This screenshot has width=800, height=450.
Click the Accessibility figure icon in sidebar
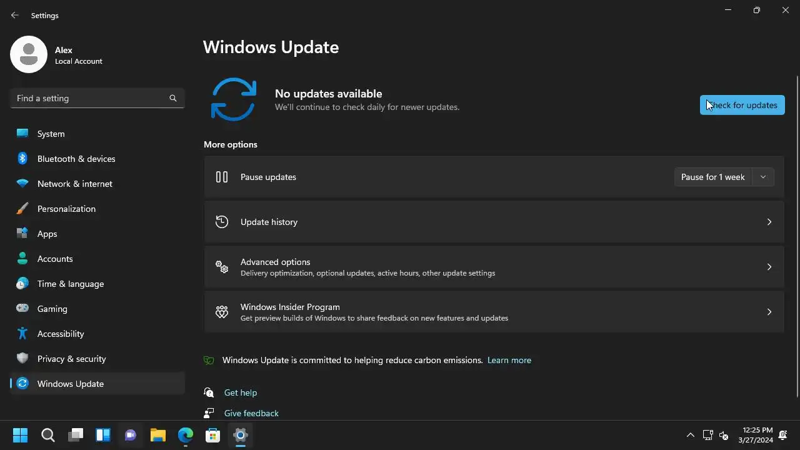click(22, 334)
